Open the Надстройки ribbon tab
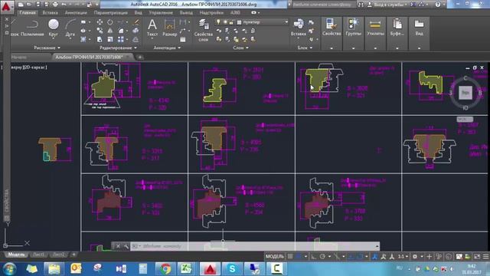This screenshot has width=490, height=276. tap(211, 12)
